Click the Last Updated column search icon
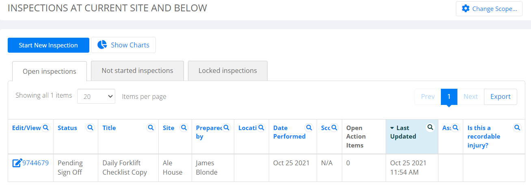Image resolution: width=531 pixels, height=188 pixels. pyautogui.click(x=430, y=128)
